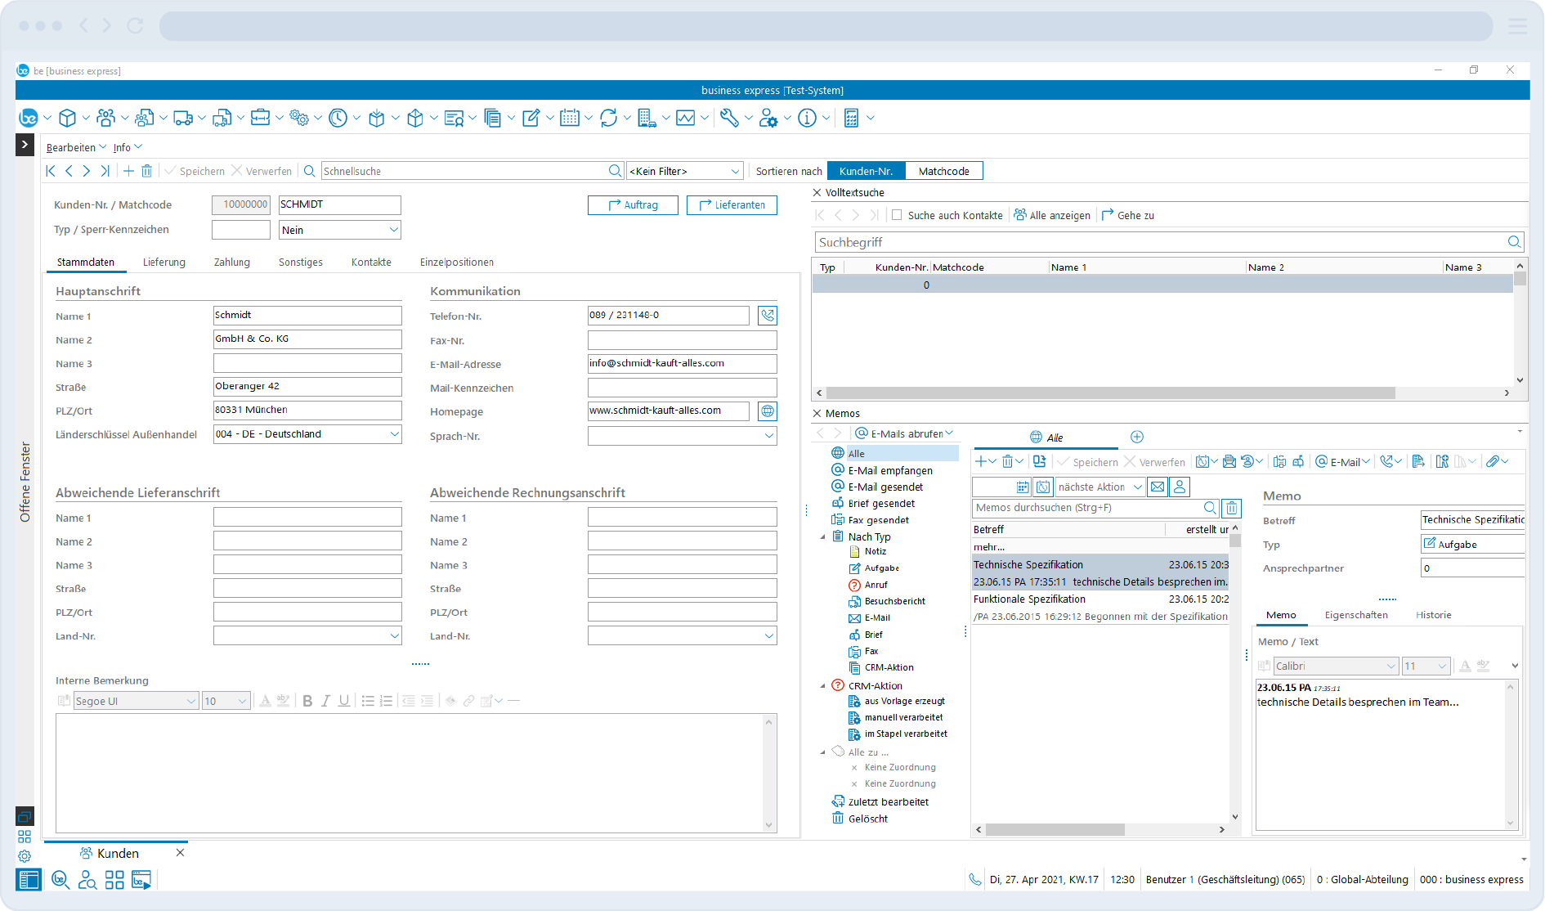
Task: Click the Auftrag button
Action: click(633, 205)
